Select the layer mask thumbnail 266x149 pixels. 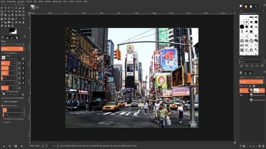pos(256,91)
